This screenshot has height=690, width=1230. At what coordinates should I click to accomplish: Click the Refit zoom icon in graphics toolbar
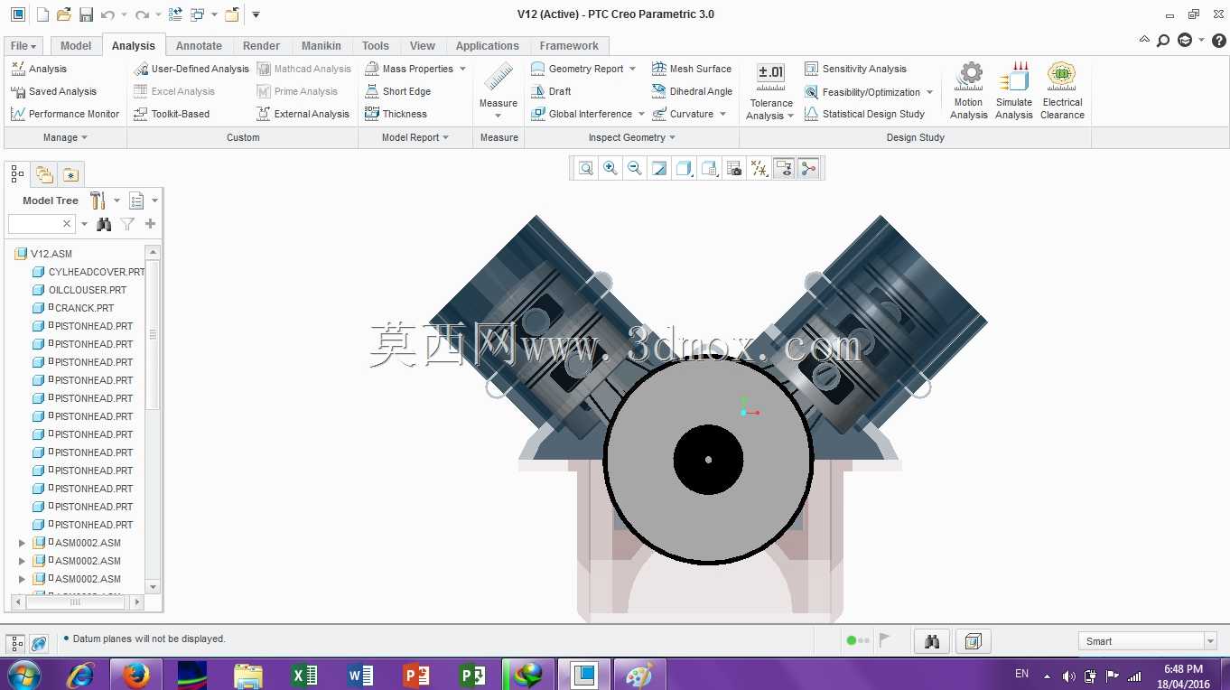point(586,168)
